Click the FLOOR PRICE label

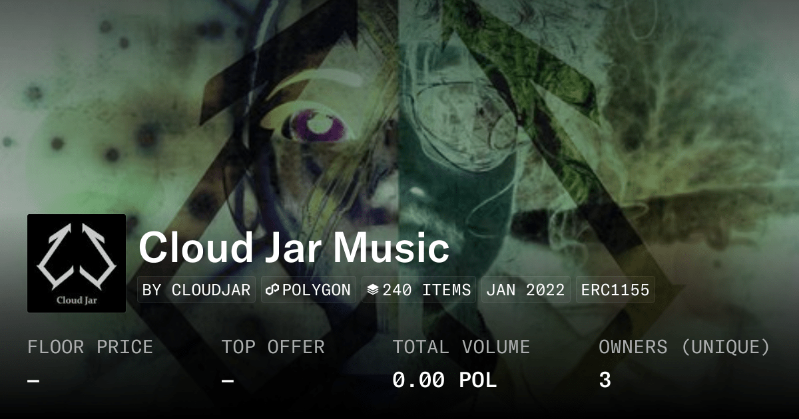pos(90,347)
